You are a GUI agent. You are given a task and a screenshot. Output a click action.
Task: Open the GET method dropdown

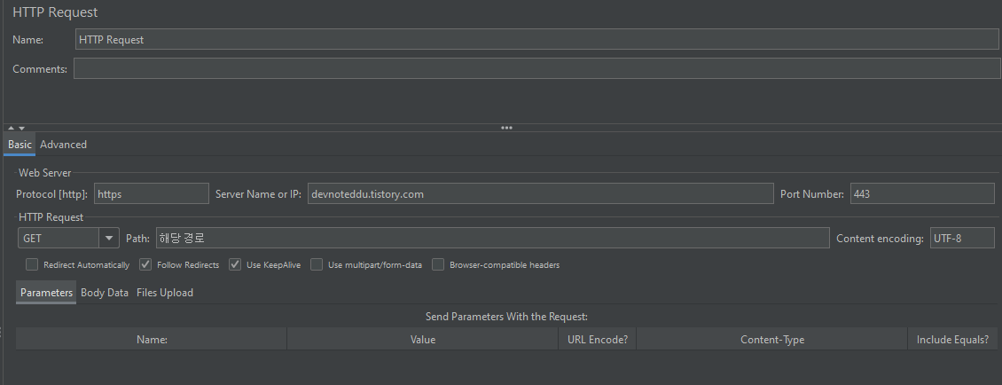tap(68, 239)
